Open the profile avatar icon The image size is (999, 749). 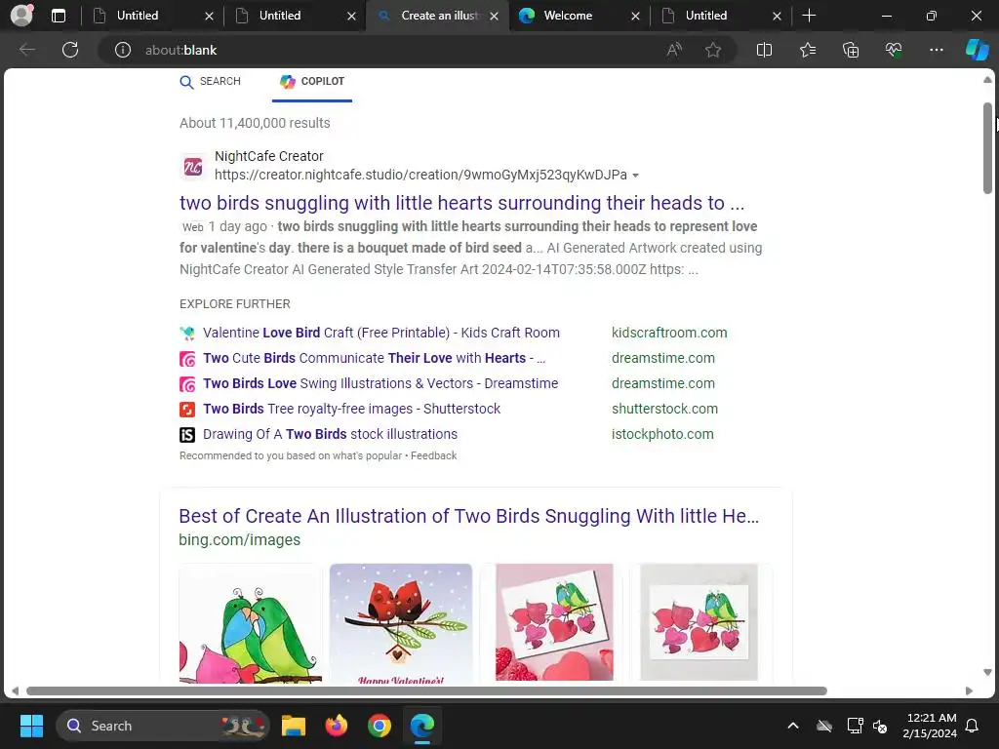point(21,16)
